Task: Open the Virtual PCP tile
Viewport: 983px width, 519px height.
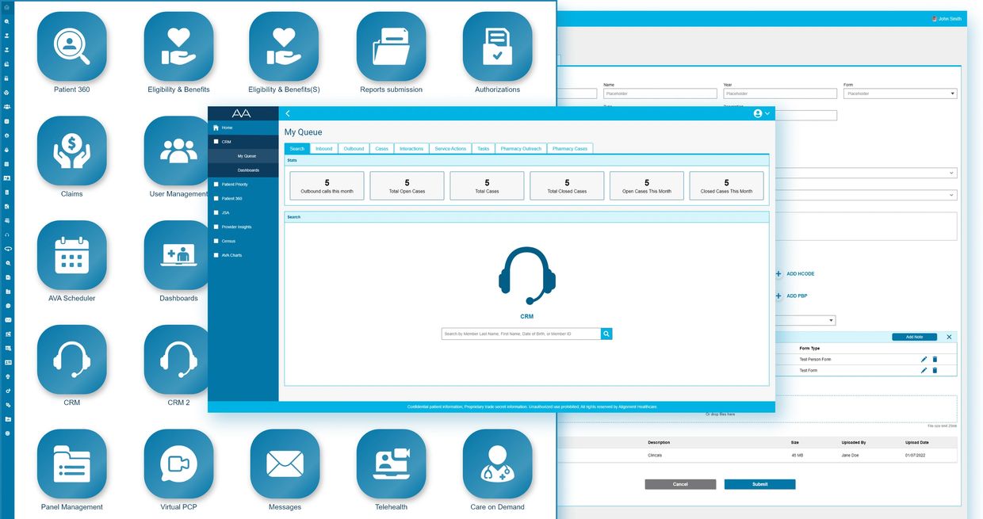Action: (x=178, y=464)
